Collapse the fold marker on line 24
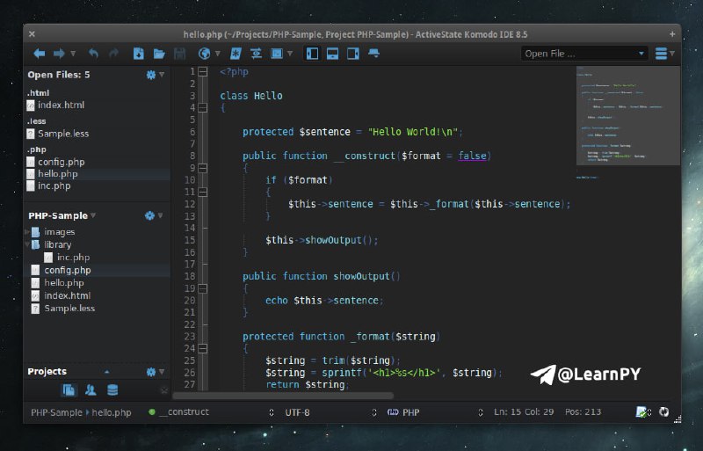This screenshot has width=703, height=451. coord(203,349)
